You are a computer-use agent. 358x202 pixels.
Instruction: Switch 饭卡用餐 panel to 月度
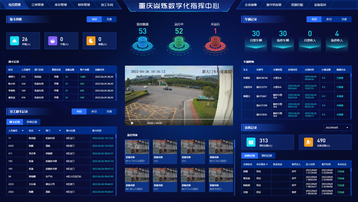point(109,19)
